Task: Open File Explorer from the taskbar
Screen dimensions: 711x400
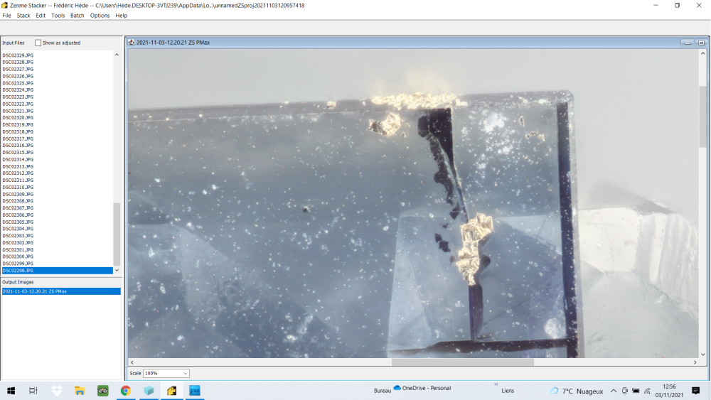Action: coord(80,391)
